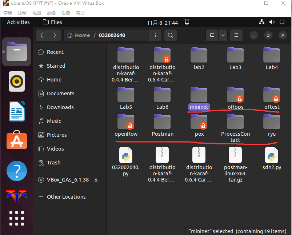Select the Lab4 folder
Viewport: 292px width, 235px height.
(x=272, y=59)
